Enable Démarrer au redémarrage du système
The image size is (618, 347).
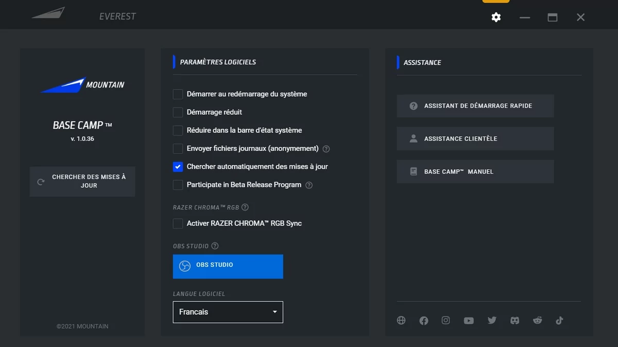[x=178, y=94]
